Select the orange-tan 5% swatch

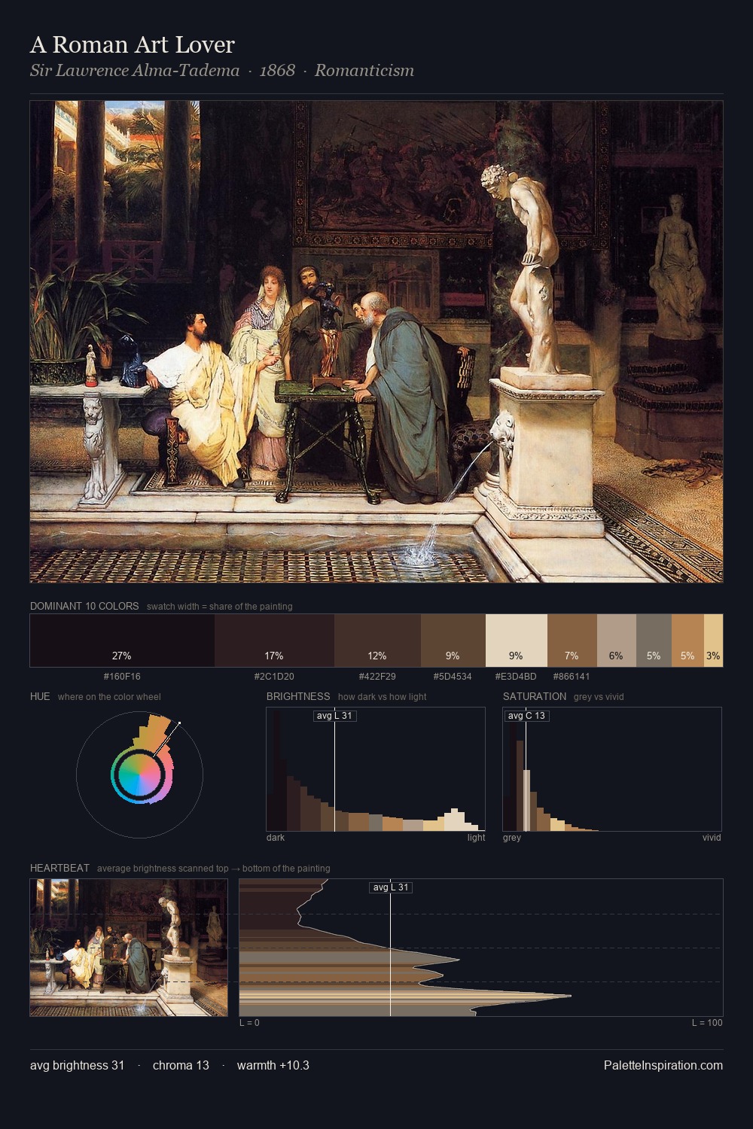(687, 641)
